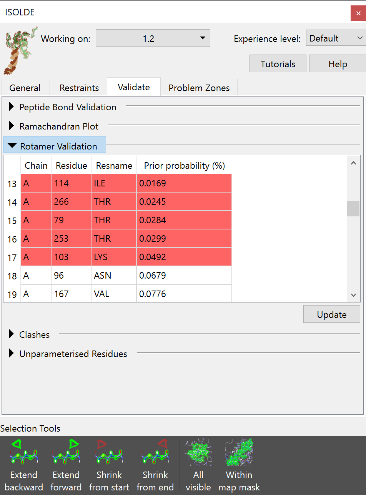
Task: Open the Tutorials button
Action: click(278, 64)
